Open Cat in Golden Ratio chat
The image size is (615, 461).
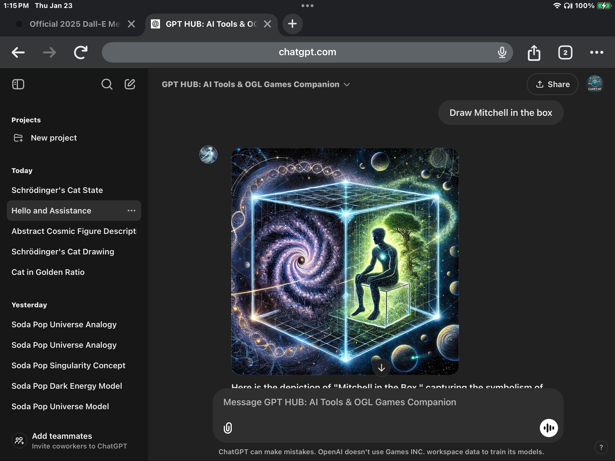click(x=74, y=272)
